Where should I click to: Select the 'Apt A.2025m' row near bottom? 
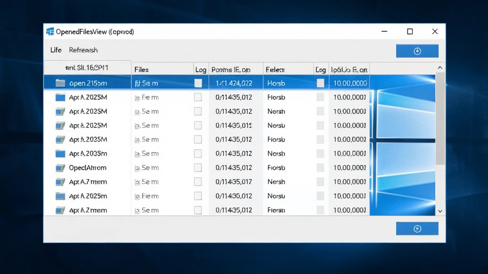coord(207,196)
